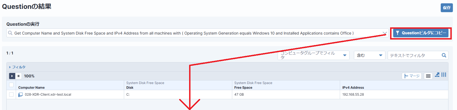The width and height of the screenshot is (457, 110).
Task: Sort by Computer Name column header
Action: tap(32, 87)
